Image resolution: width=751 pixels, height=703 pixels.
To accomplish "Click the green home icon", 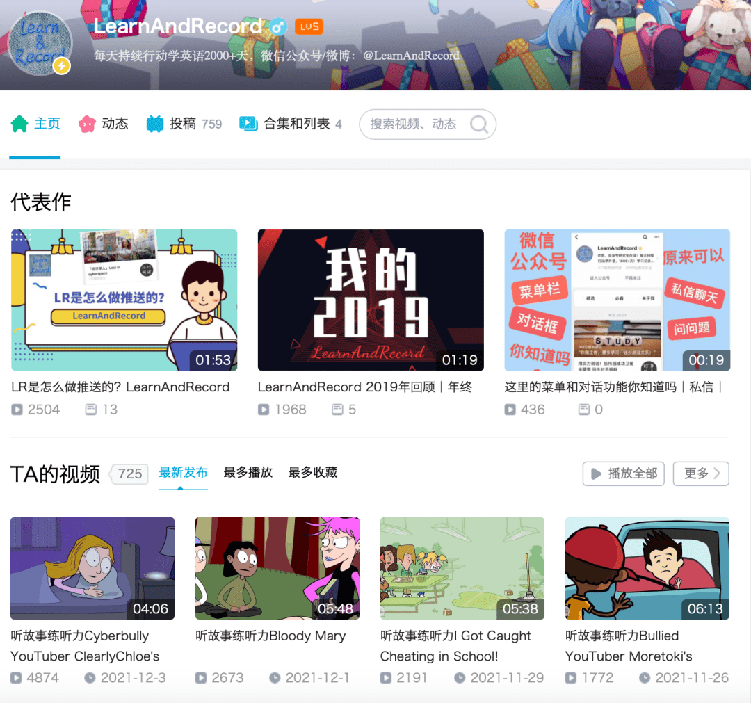I will 19,124.
